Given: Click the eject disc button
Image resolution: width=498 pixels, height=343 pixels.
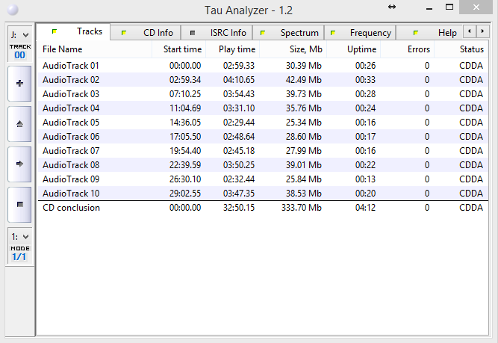Looking at the screenshot, I should point(19,124).
